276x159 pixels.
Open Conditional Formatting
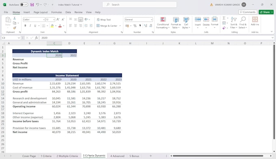(x=163, y=23)
